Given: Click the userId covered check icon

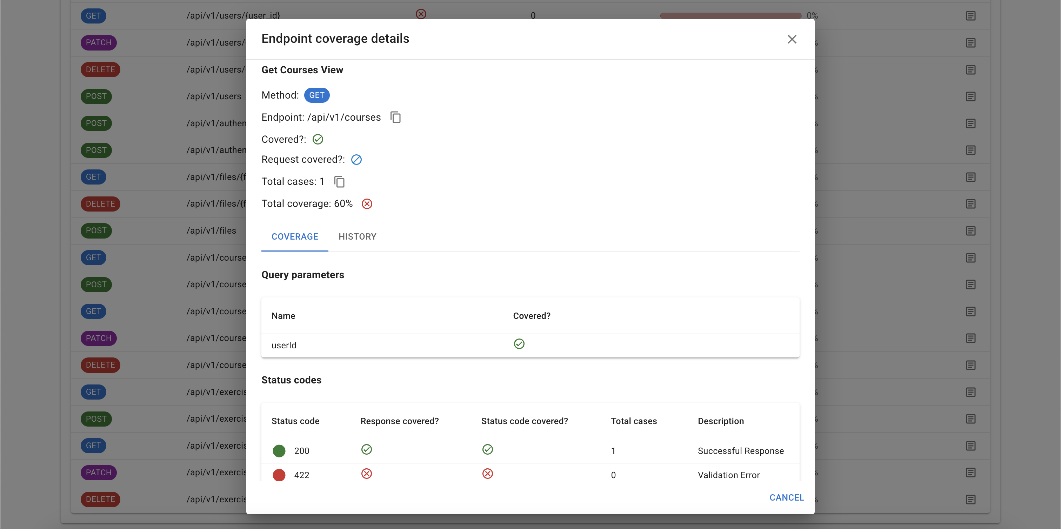Looking at the screenshot, I should (x=519, y=344).
